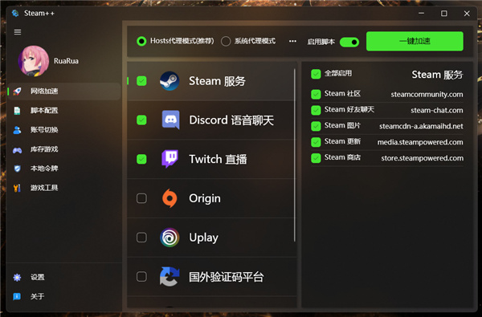Image resolution: width=482 pixels, height=317 pixels.
Task: Select the rocket network acceleration icon
Action: click(x=17, y=91)
